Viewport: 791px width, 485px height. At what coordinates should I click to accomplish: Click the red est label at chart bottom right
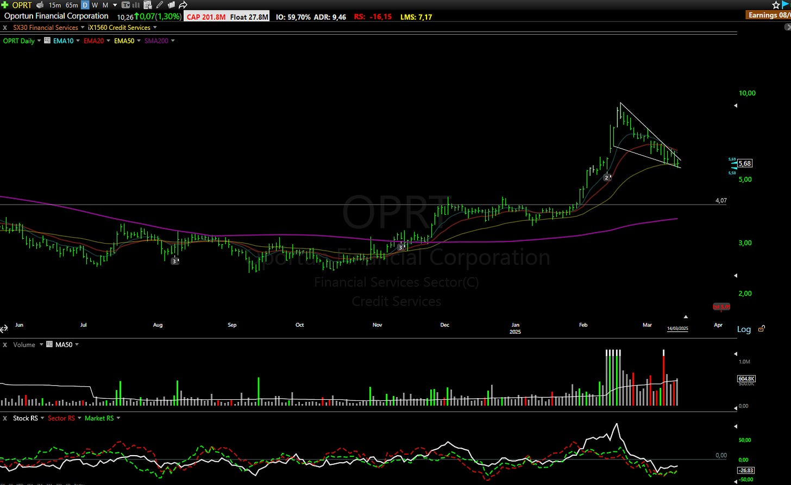pyautogui.click(x=721, y=307)
